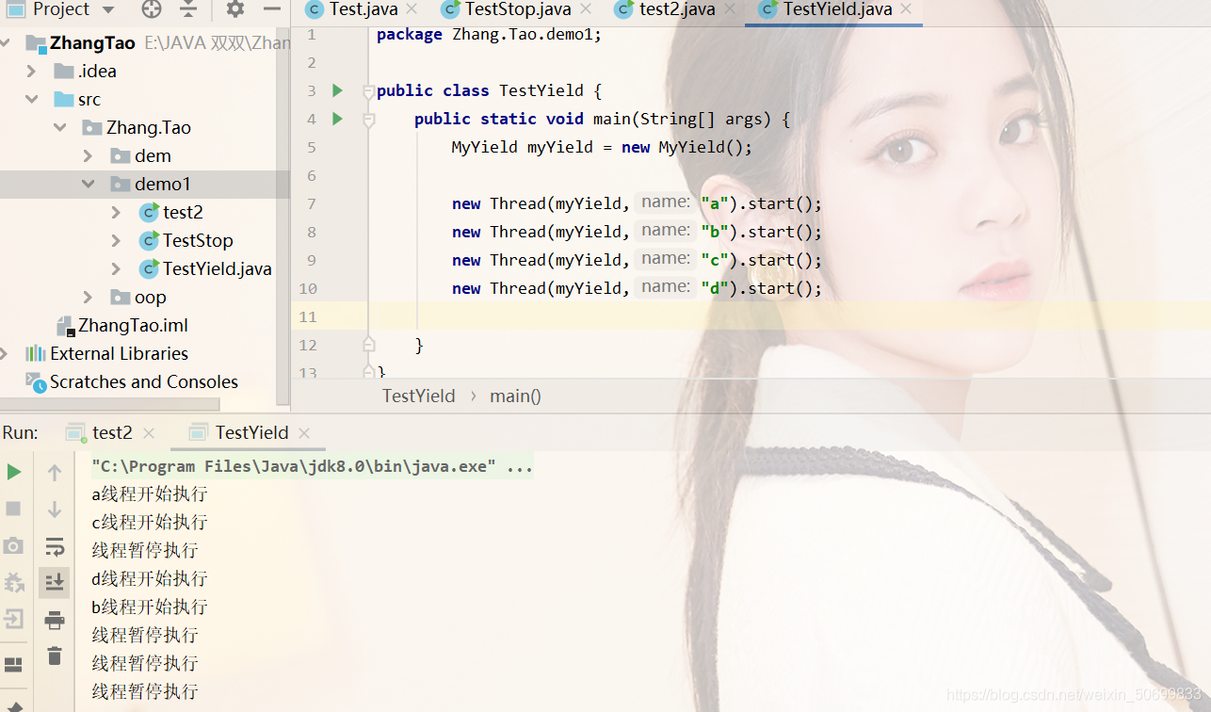
Task: Expand the .idea folder
Action: [x=32, y=72]
